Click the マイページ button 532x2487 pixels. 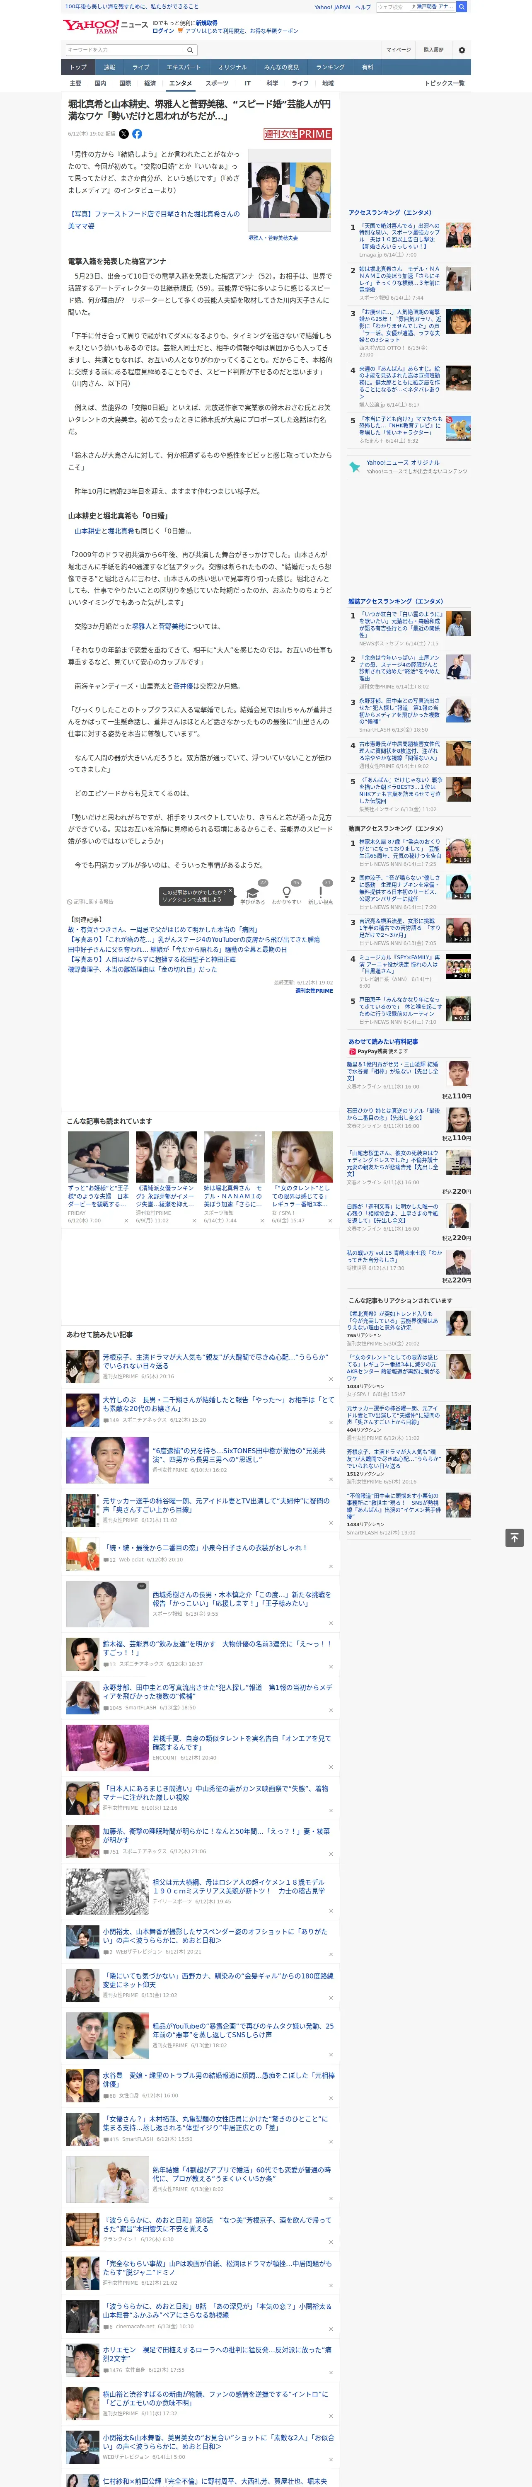coord(399,50)
